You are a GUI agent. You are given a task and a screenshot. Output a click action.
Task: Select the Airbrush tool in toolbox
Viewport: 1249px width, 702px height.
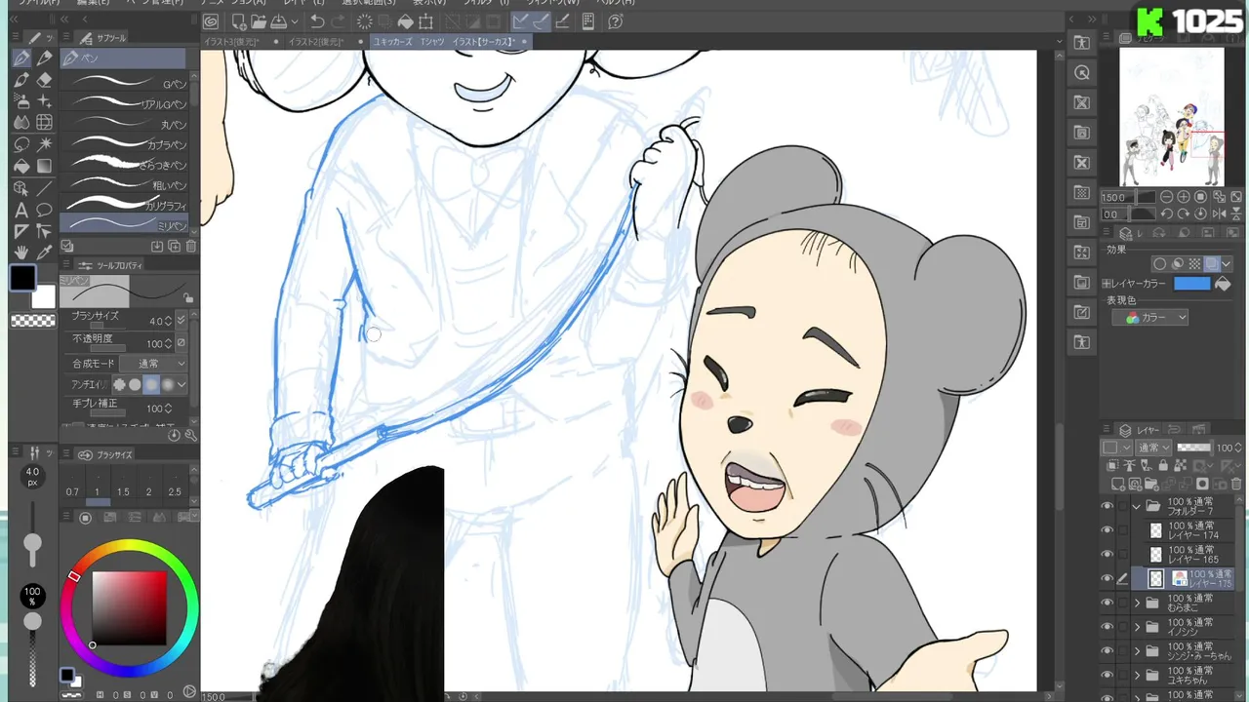(21, 101)
